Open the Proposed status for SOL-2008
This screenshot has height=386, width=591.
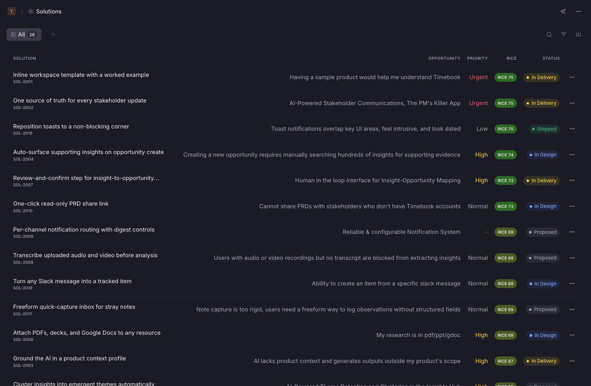coord(542,232)
